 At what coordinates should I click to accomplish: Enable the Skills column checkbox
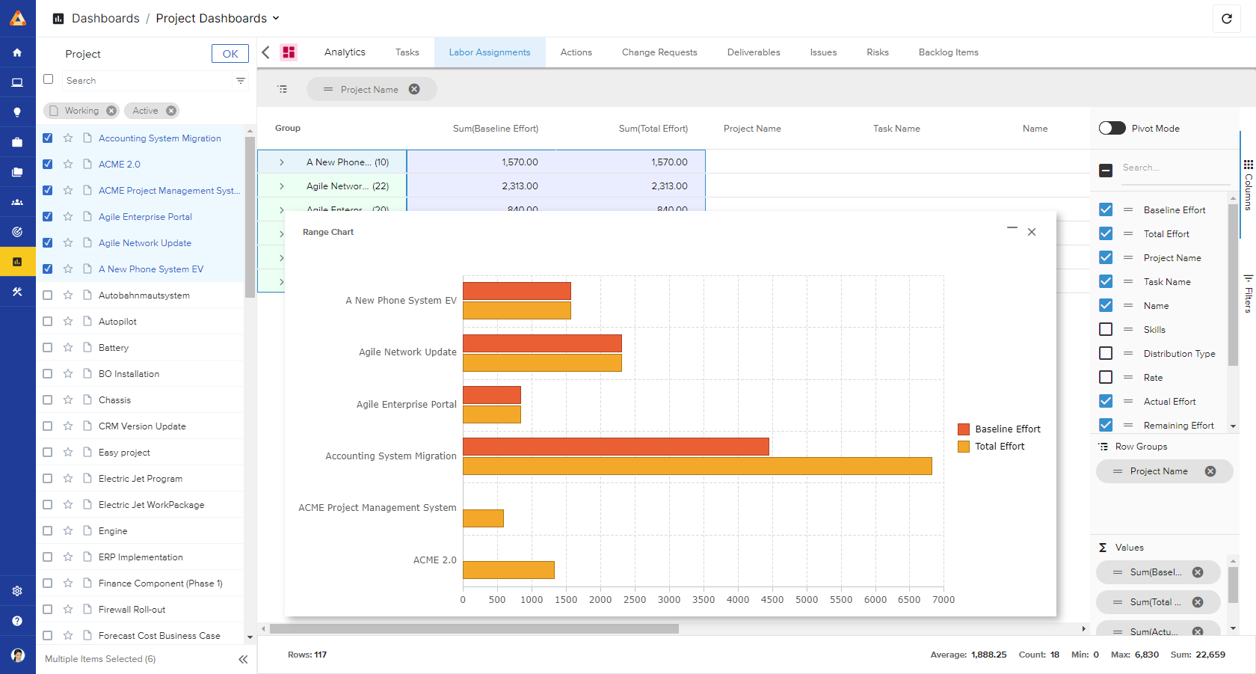click(x=1106, y=329)
